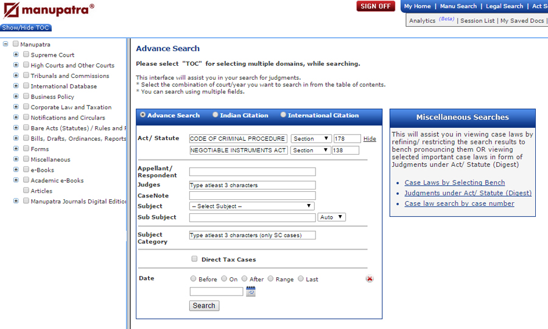Expand Notifications and Circulars node
The height and width of the screenshot is (329, 548).
(16, 117)
